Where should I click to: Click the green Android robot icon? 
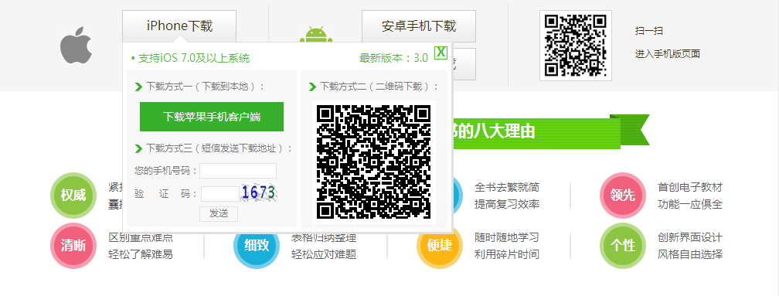tap(316, 35)
